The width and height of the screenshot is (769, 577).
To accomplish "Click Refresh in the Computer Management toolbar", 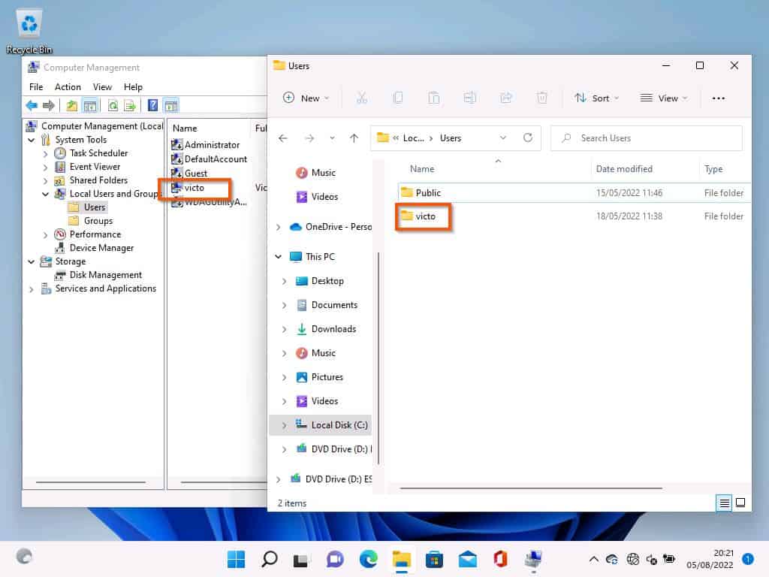I will (x=113, y=105).
